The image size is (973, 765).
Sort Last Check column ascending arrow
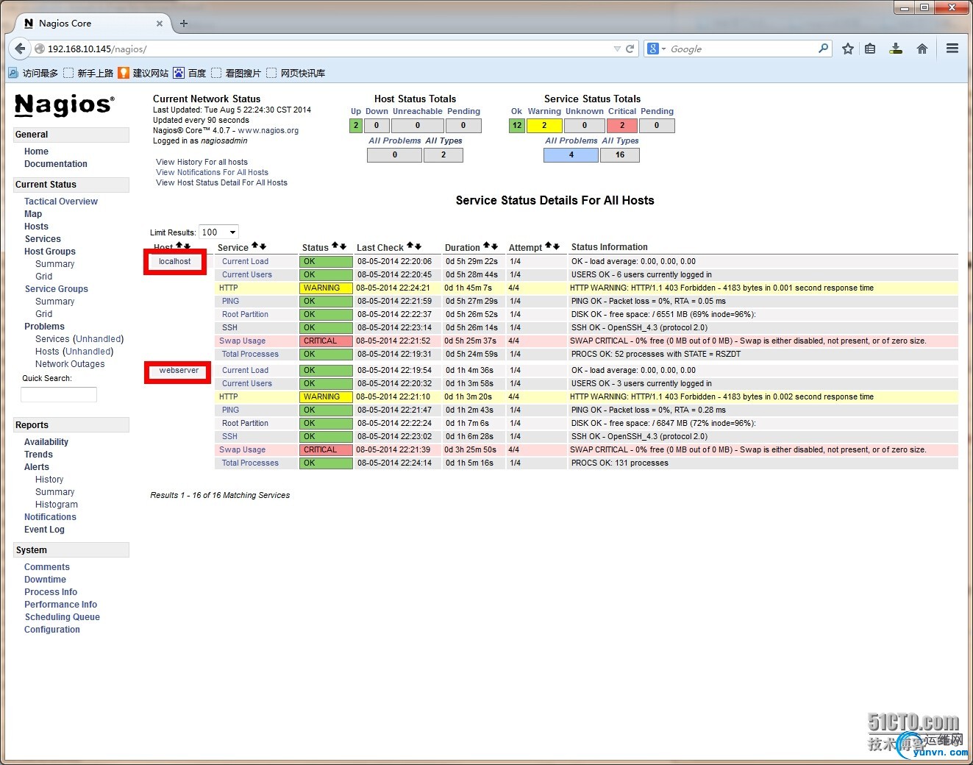[x=410, y=246]
